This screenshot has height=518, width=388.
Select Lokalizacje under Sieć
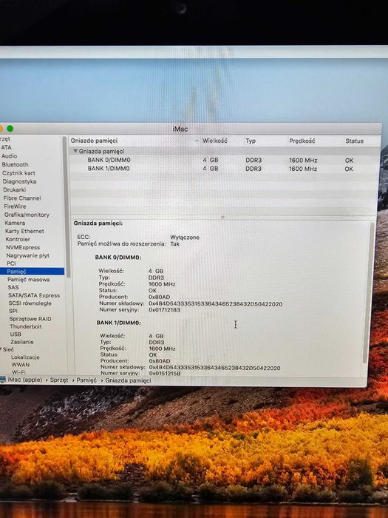pyautogui.click(x=25, y=357)
